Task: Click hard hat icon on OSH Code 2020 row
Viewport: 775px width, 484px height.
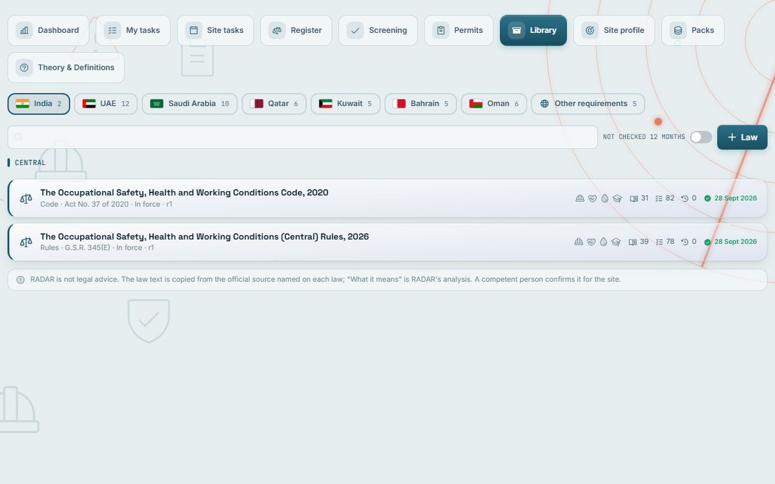Action: pyautogui.click(x=579, y=198)
